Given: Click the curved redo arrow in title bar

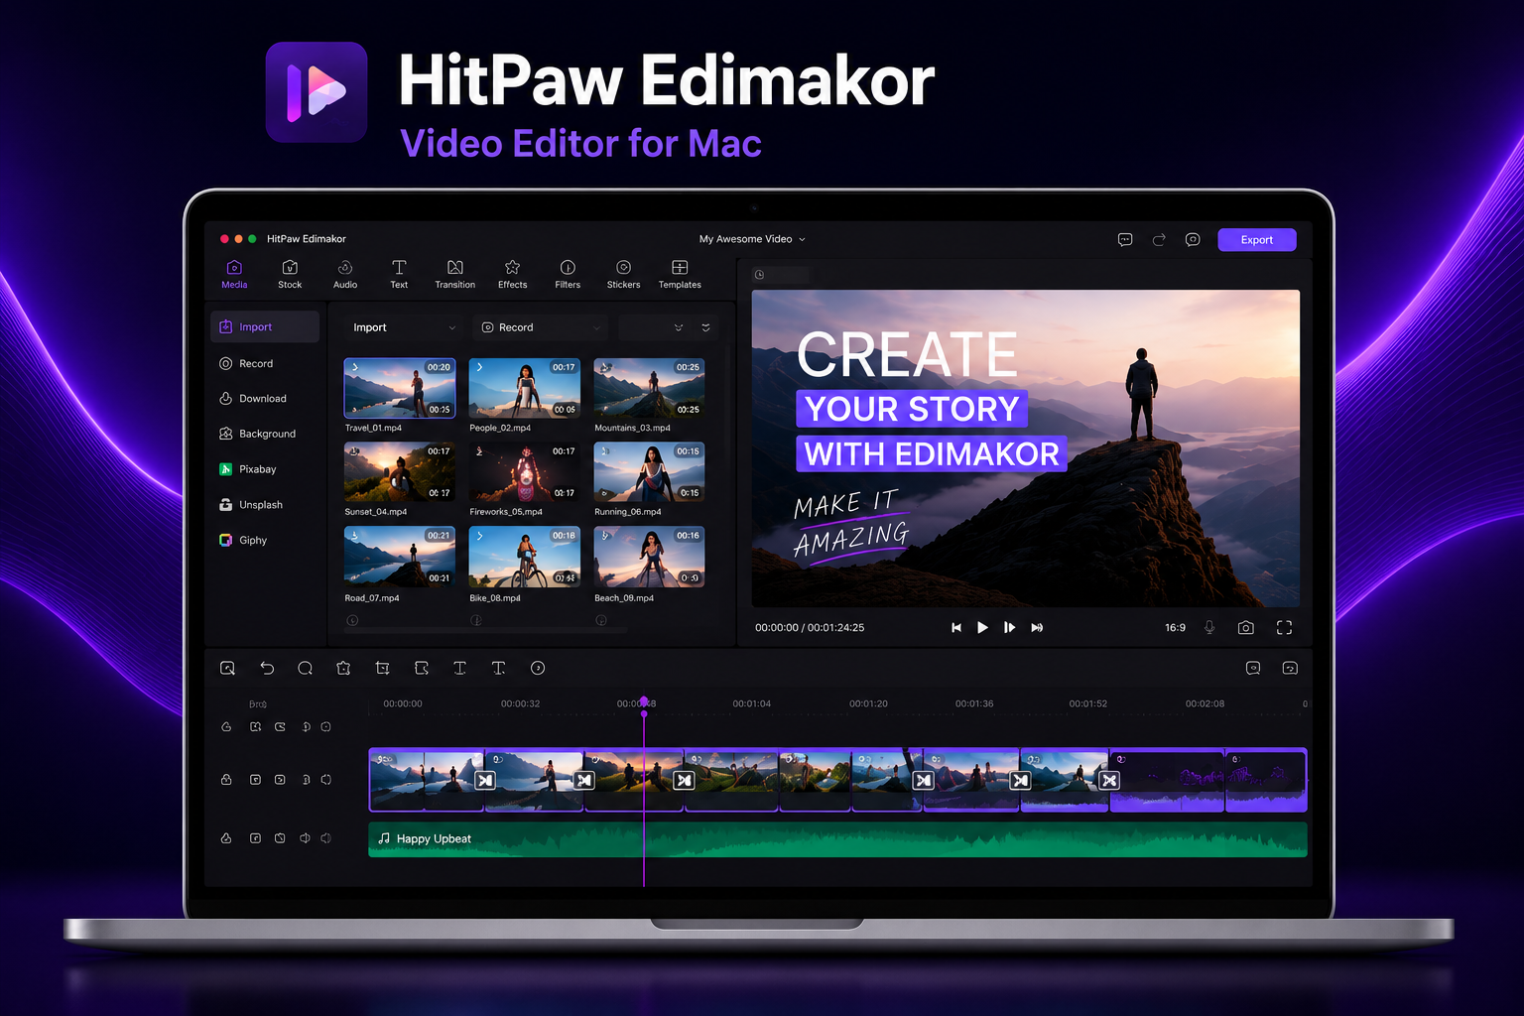Looking at the screenshot, I should (1159, 239).
